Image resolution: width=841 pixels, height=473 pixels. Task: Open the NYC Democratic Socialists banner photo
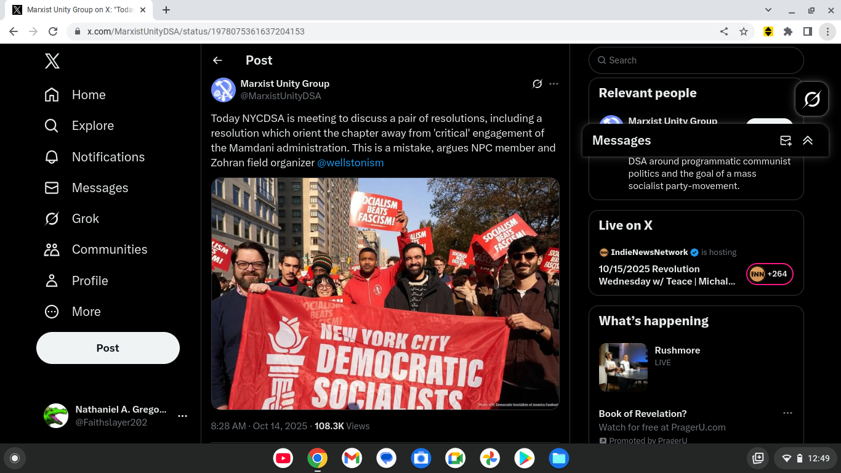coord(385,294)
